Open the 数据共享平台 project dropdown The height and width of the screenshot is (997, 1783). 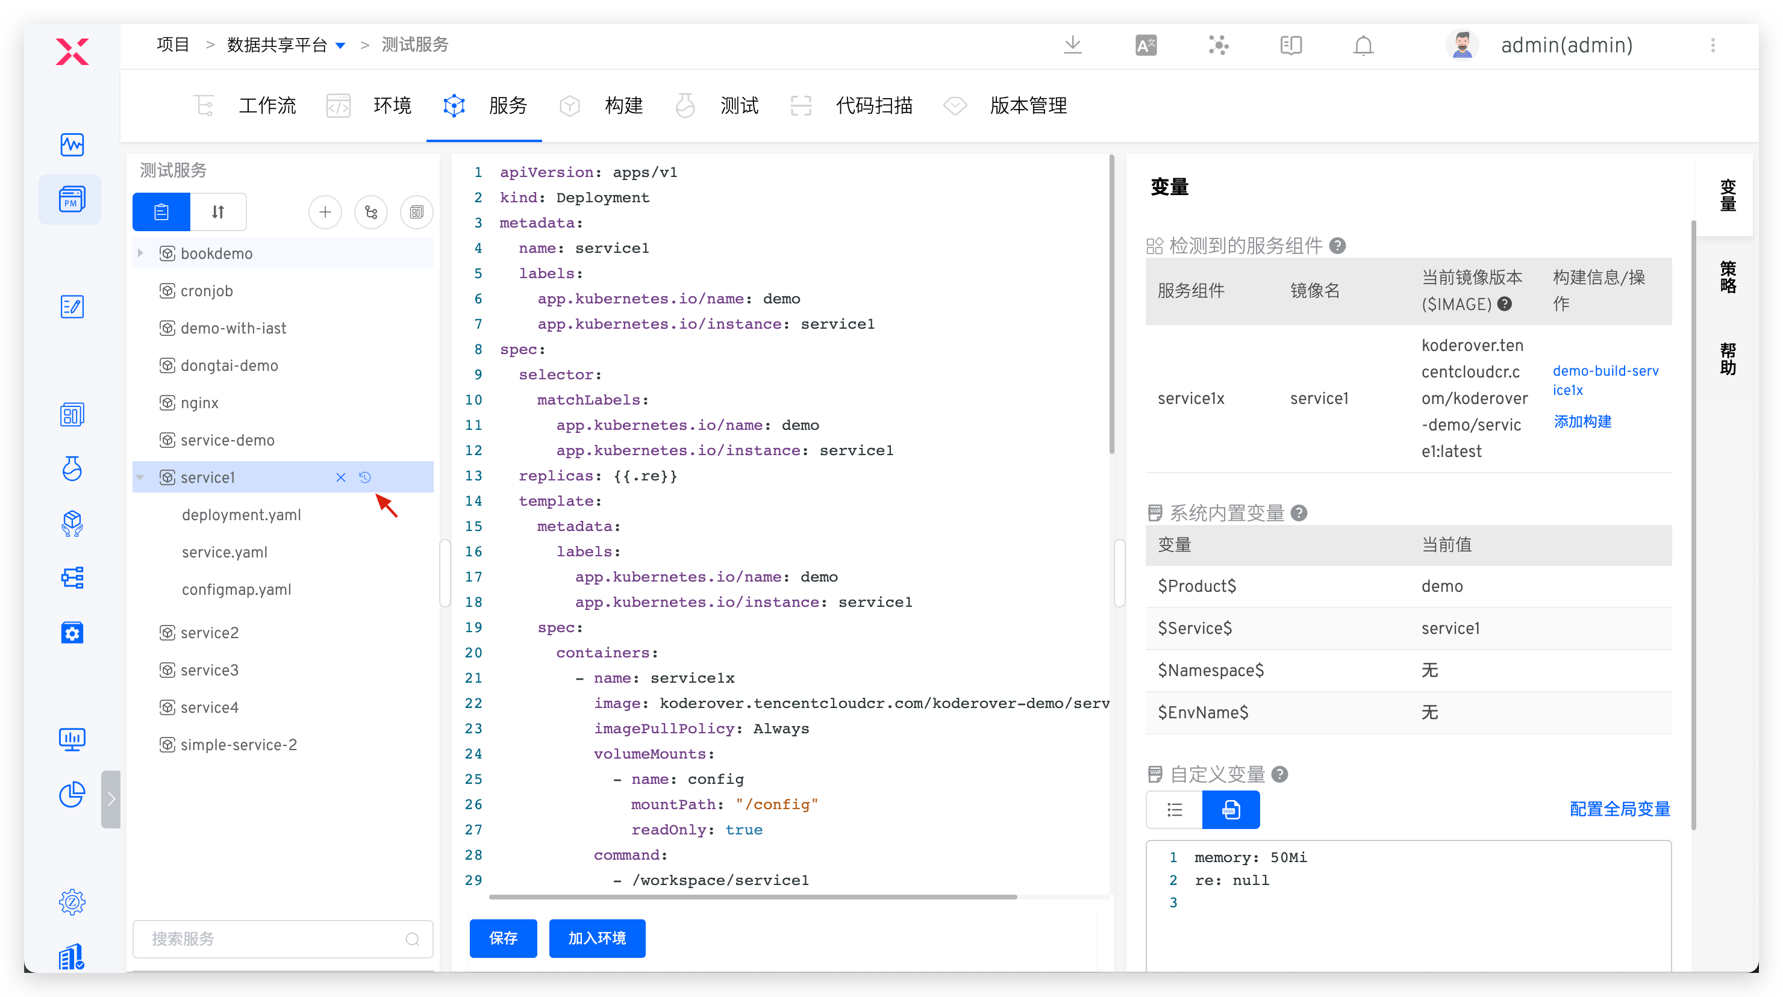340,46
